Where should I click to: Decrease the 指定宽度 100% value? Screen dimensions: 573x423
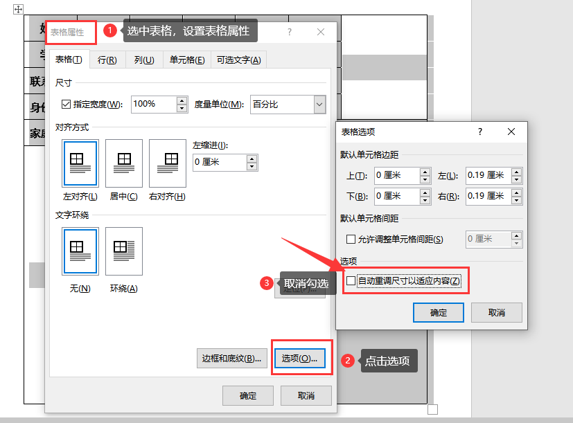tap(182, 109)
